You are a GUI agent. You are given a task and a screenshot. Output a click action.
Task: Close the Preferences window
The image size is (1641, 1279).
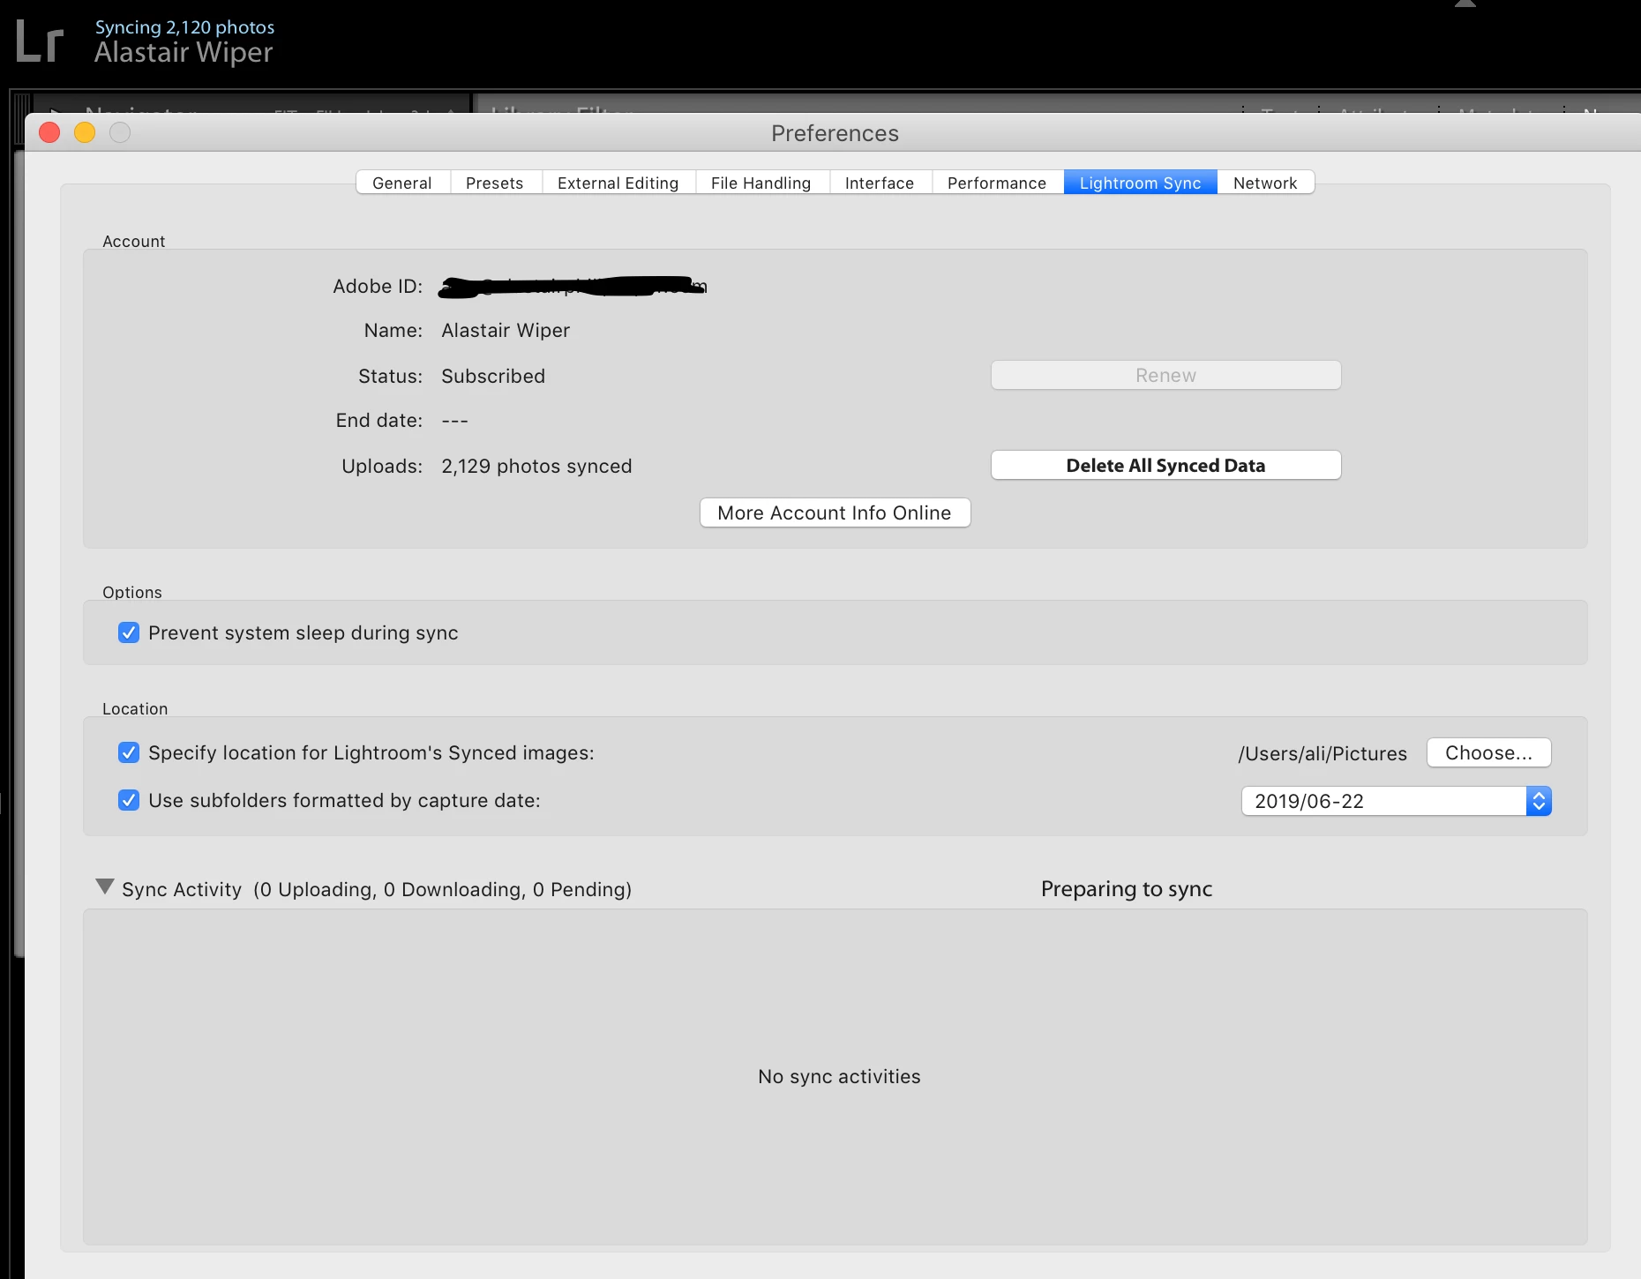click(50, 132)
